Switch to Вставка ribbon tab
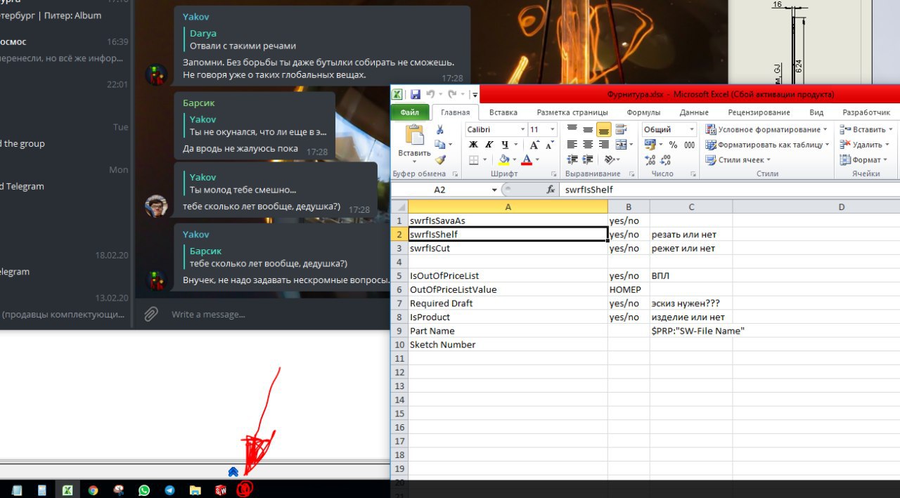The width and height of the screenshot is (900, 498). (x=503, y=112)
